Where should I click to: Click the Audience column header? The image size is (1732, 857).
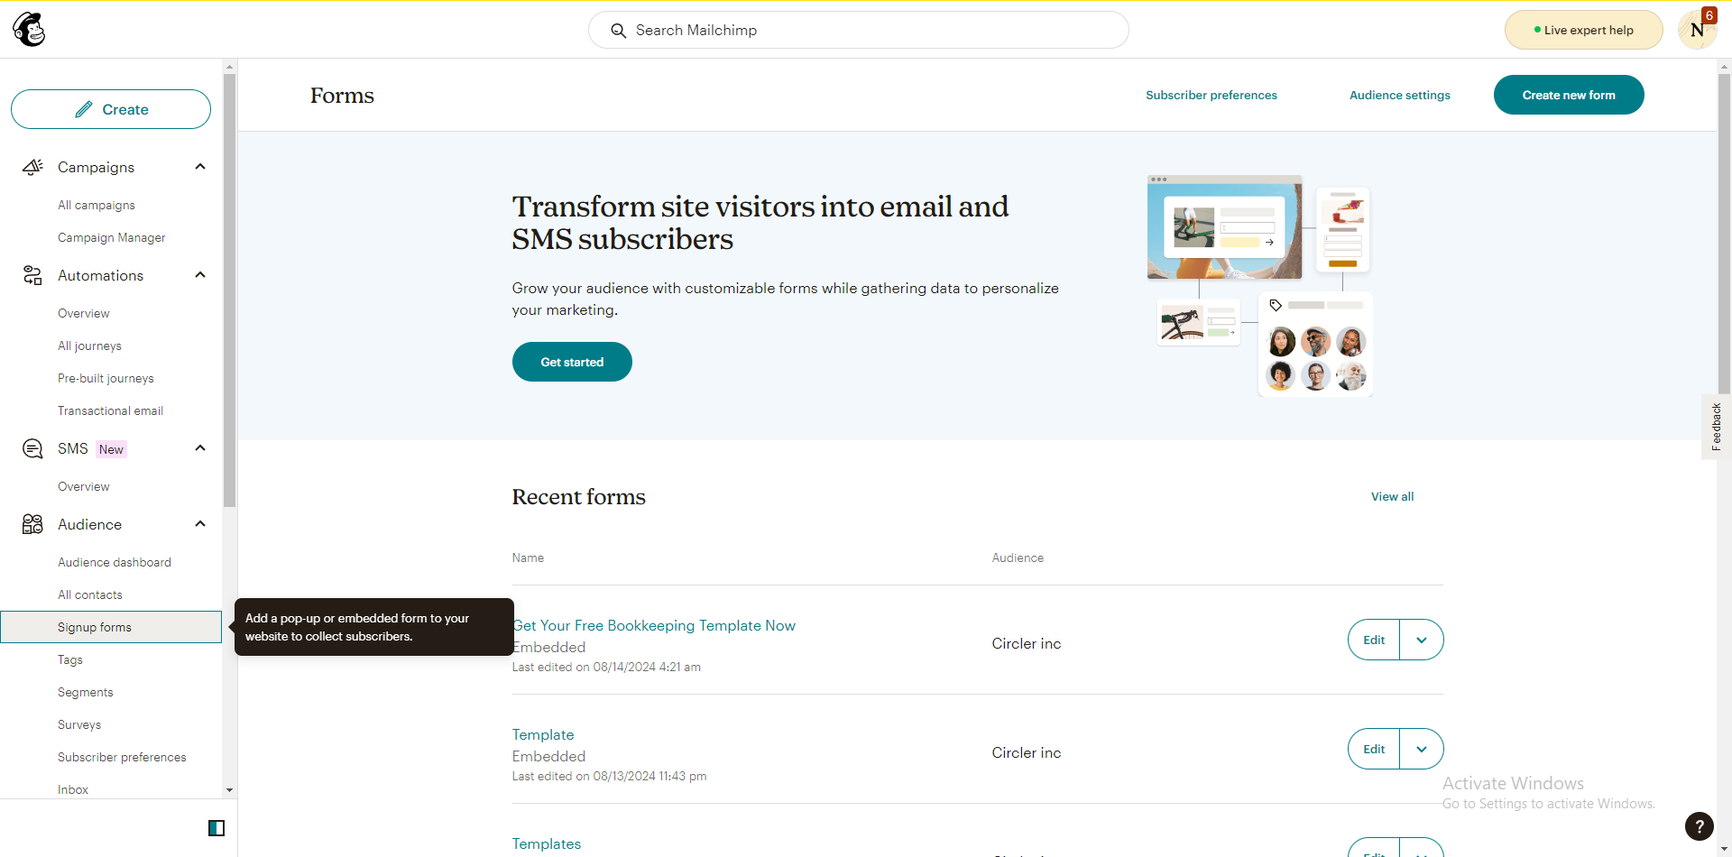pyautogui.click(x=1018, y=558)
